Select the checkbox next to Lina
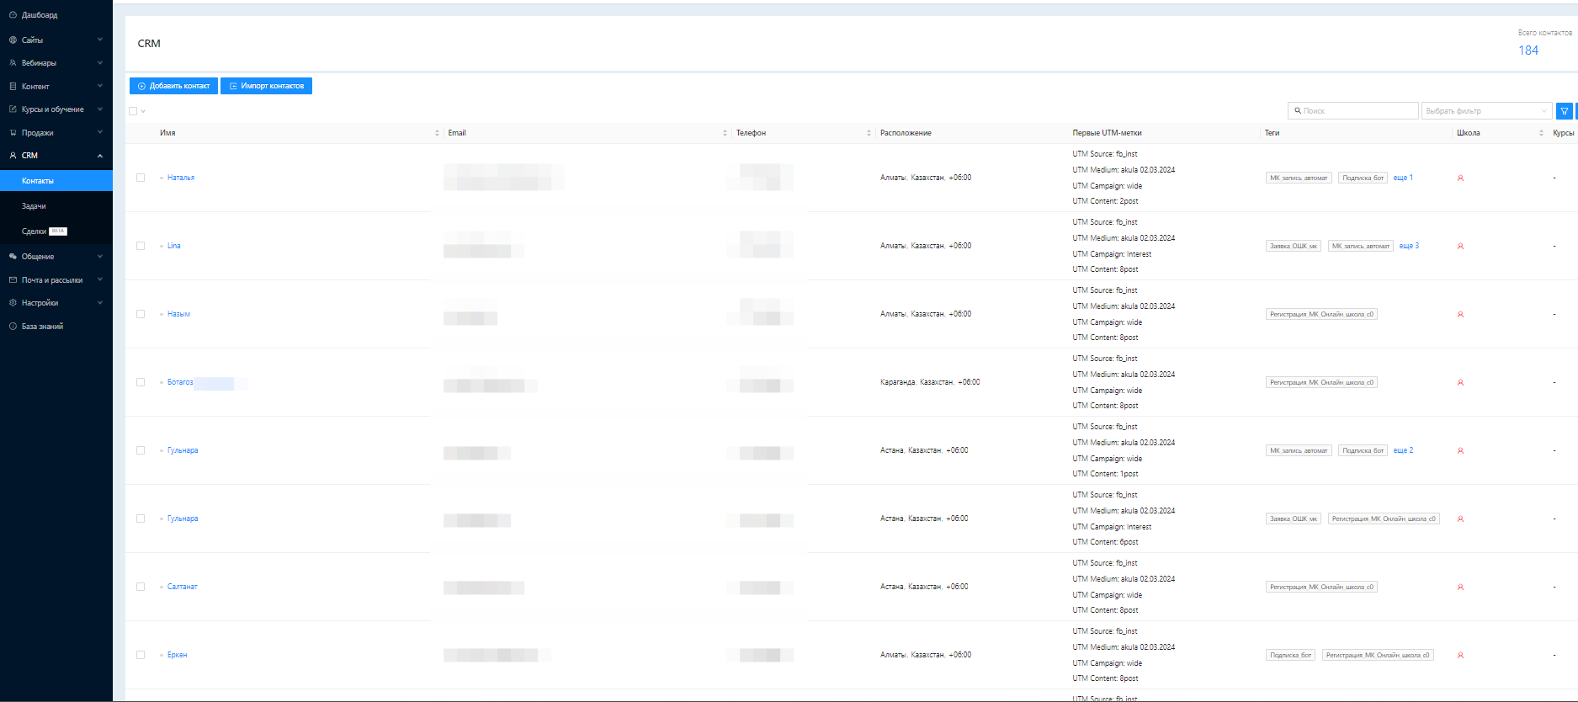This screenshot has height=702, width=1578. (x=141, y=246)
